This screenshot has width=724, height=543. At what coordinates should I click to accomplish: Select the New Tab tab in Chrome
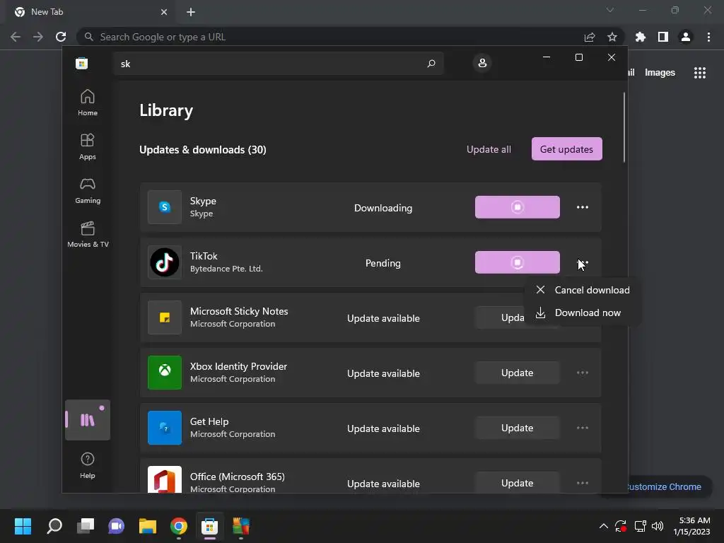(91, 12)
